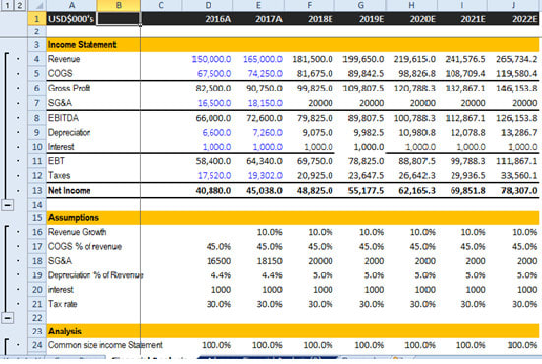Viewport: 542px width, 364px height.
Task: Select column I header
Action: point(462,5)
